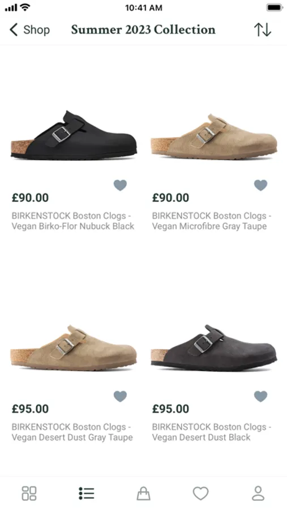Screen dimensions: 287x510
Task: View the black Nubuck clog image
Action: pos(74,135)
